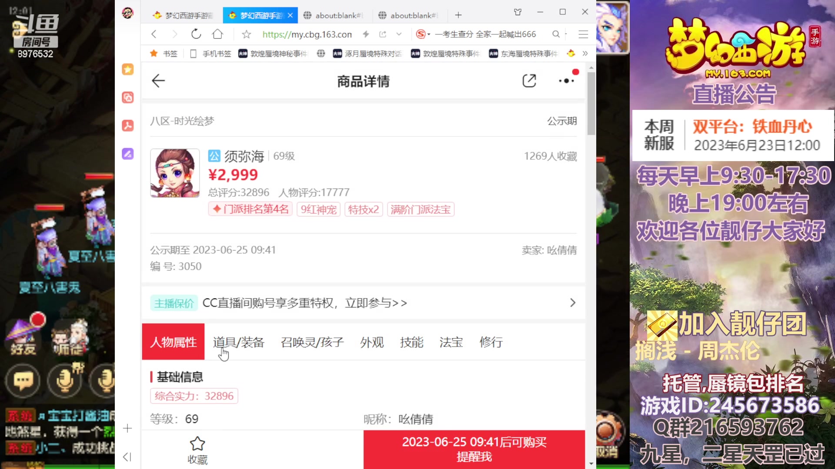Select the 召唤灵/孩子 tab
835x469 pixels.
point(312,342)
